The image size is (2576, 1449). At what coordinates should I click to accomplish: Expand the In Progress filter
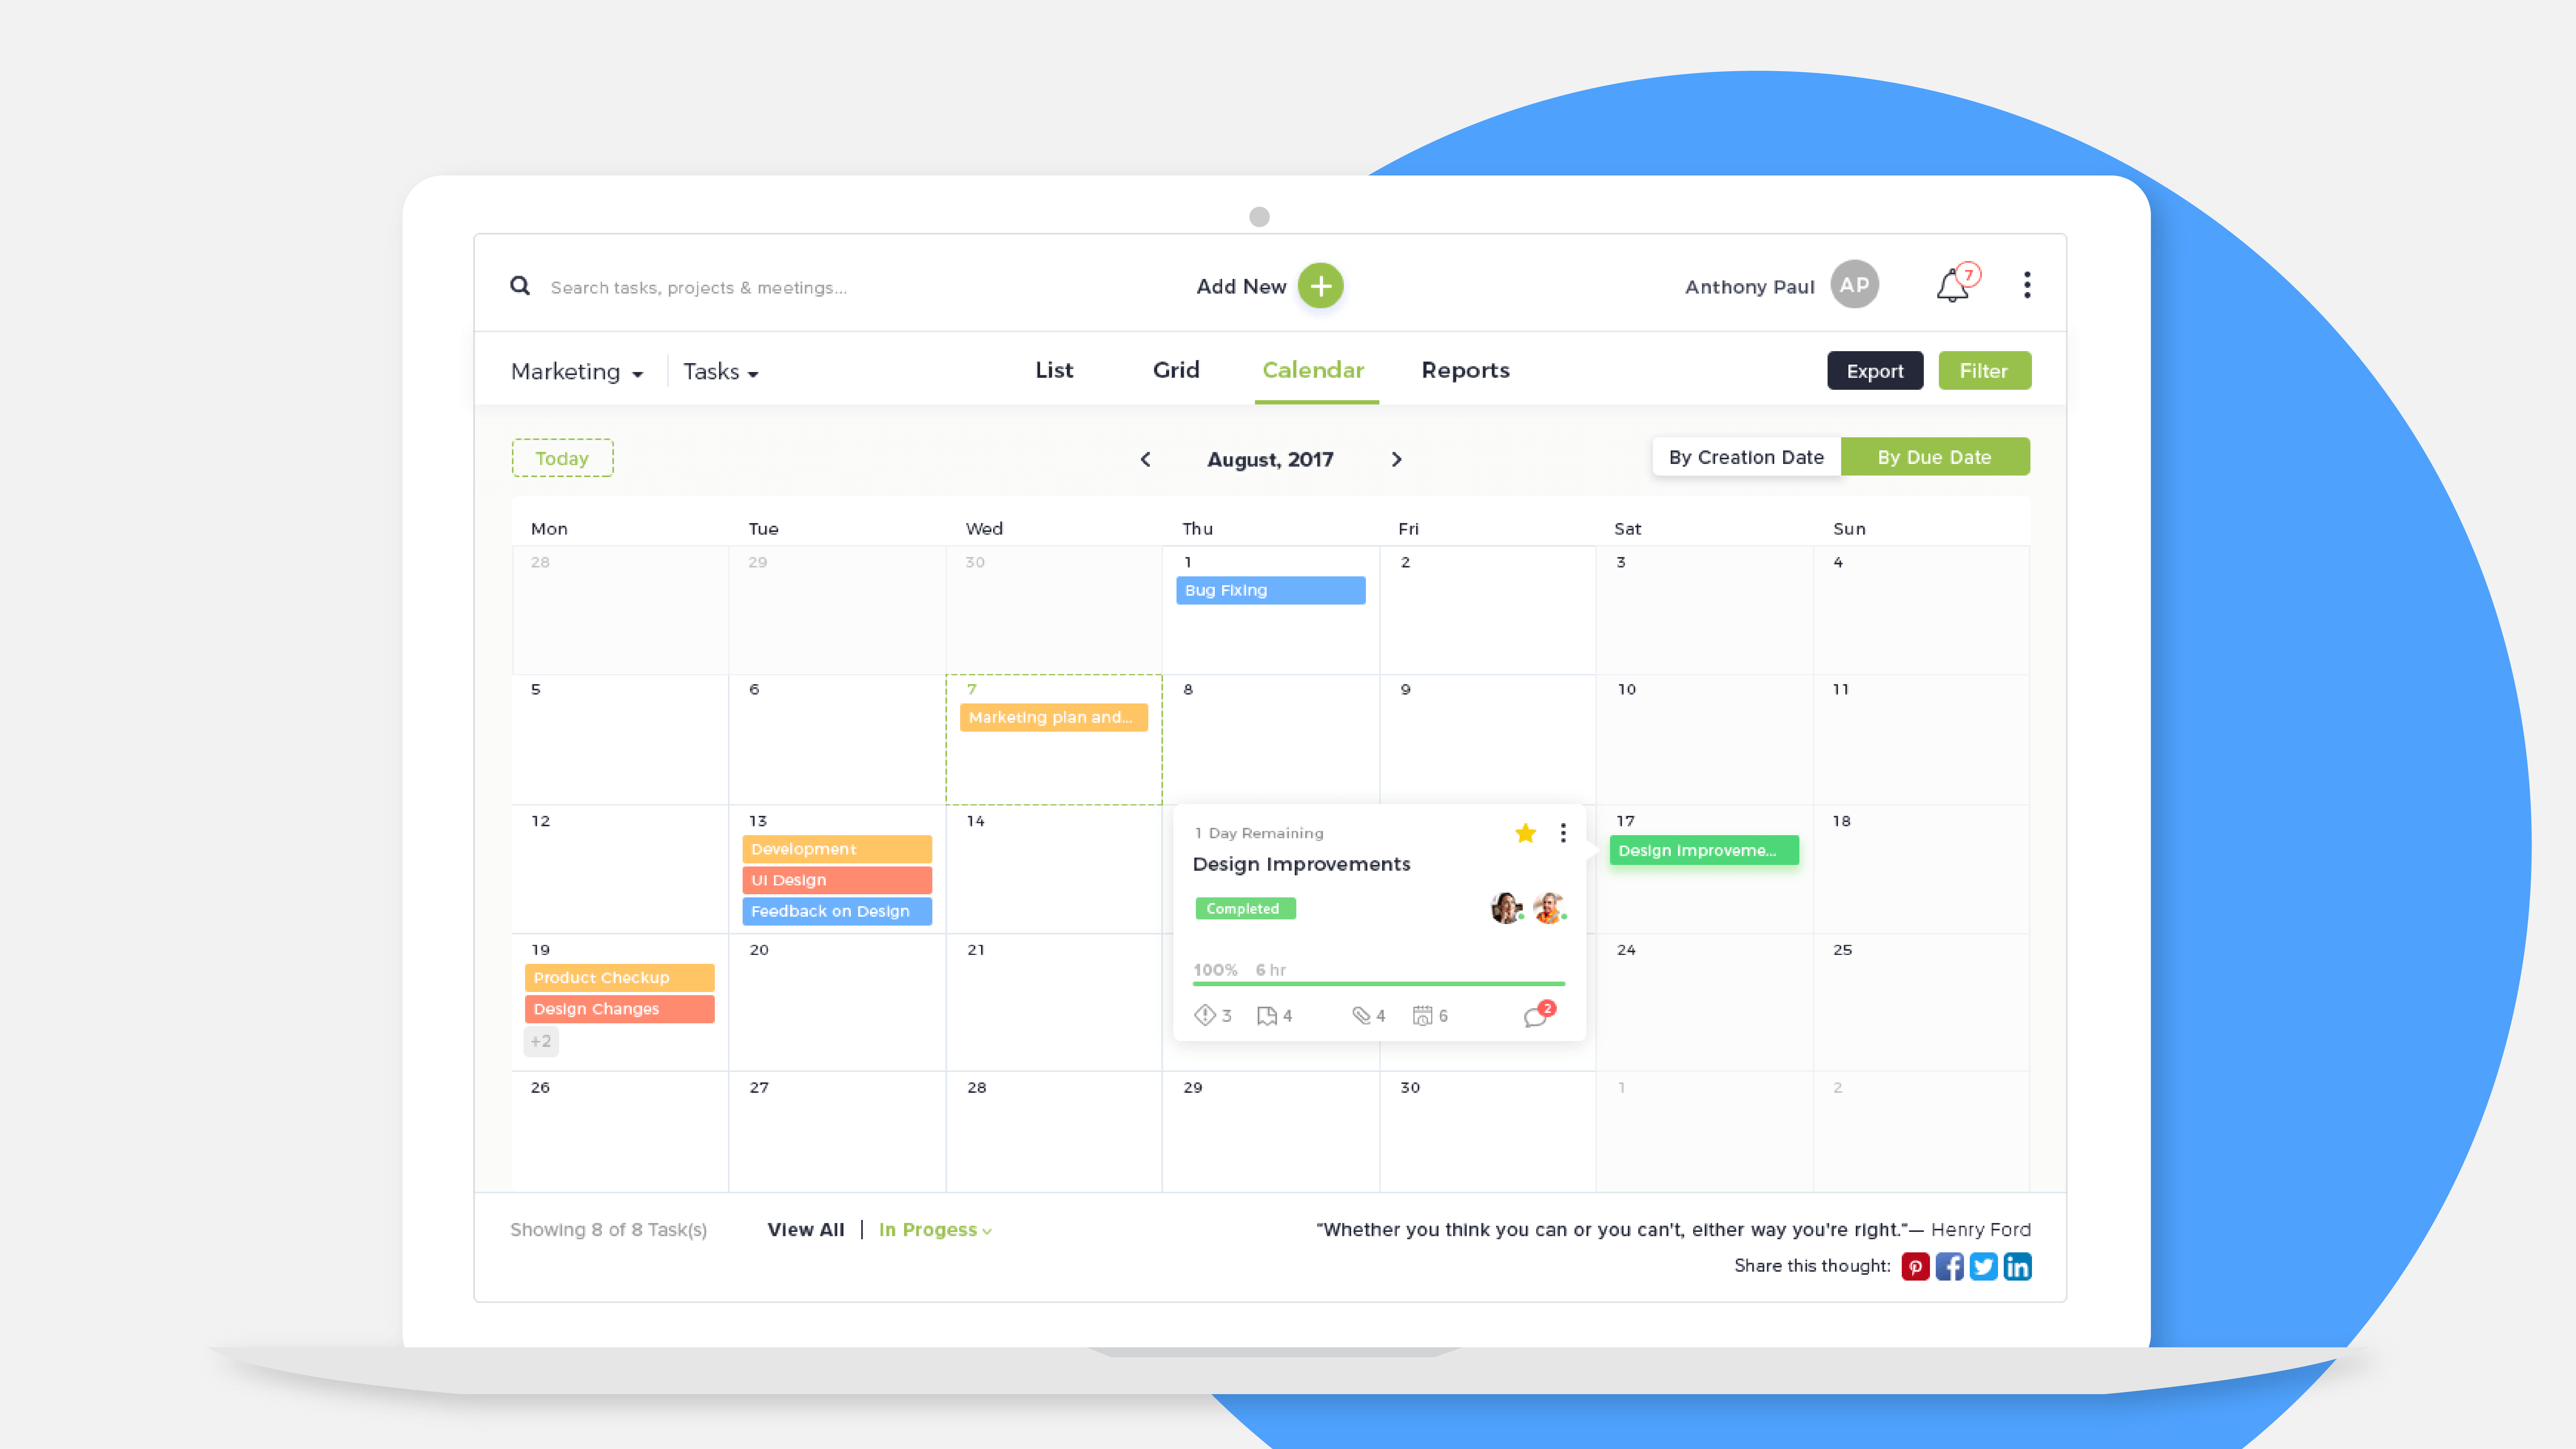(x=932, y=1228)
